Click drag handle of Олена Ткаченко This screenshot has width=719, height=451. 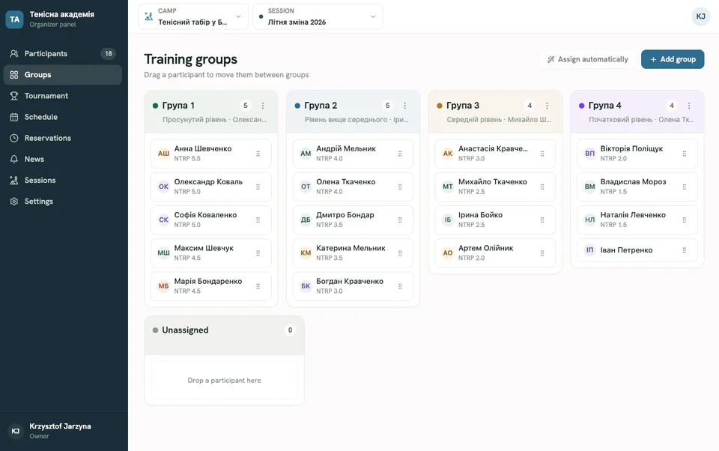[400, 187]
